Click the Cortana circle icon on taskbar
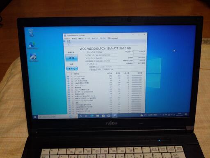Image resolution: width=210 pixels, height=158 pixels. [81, 116]
